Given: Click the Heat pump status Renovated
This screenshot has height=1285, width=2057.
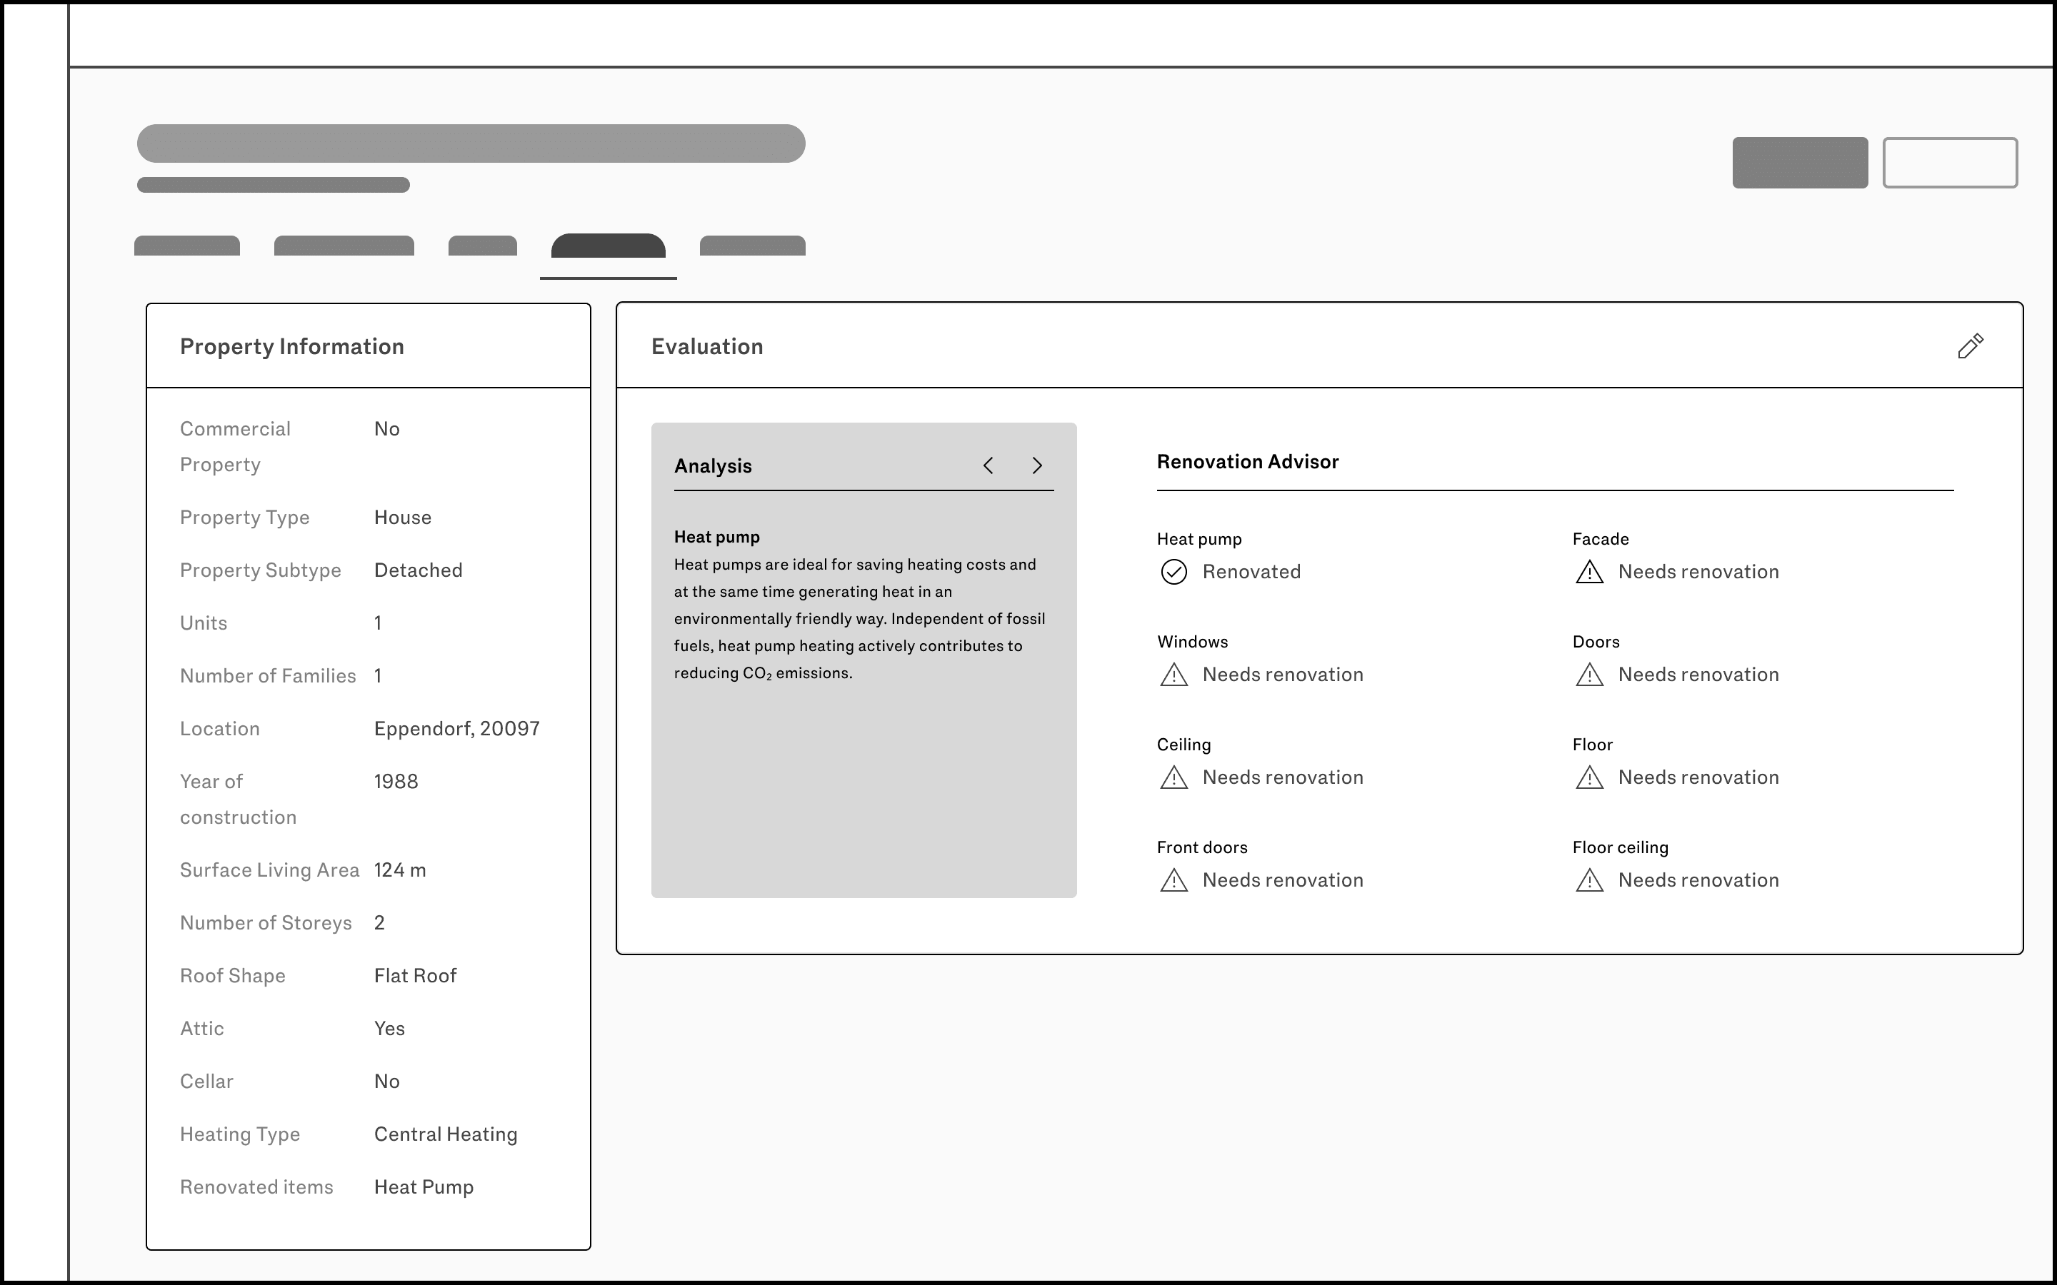Looking at the screenshot, I should 1251,572.
